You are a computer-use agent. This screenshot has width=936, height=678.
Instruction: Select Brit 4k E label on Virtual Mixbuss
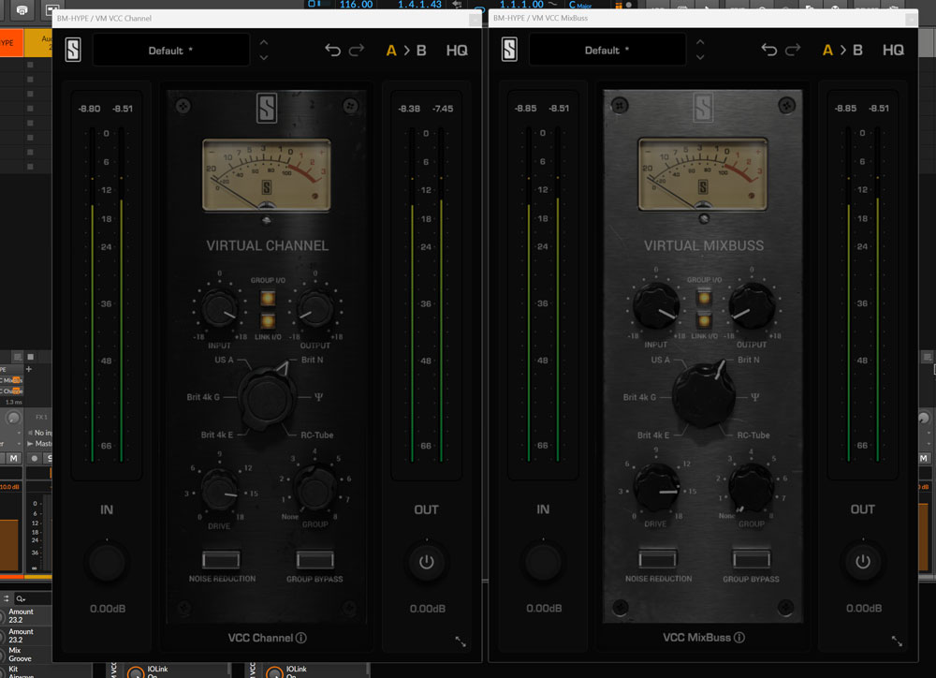pyautogui.click(x=653, y=435)
